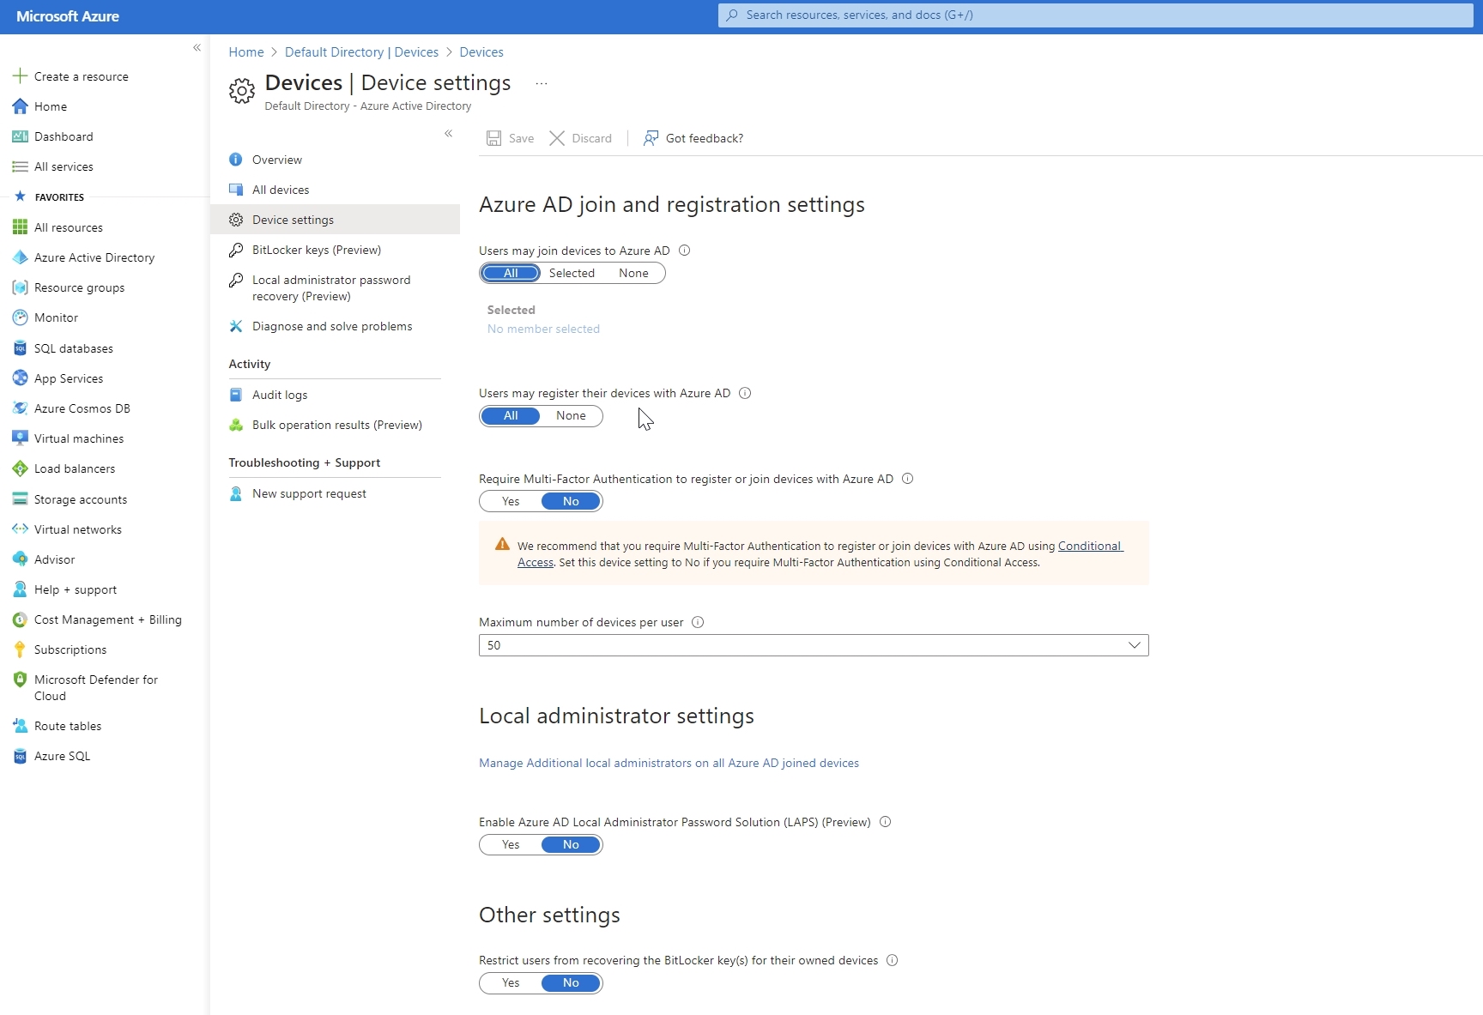Click the Help + support person icon
This screenshot has width=1483, height=1015.
pos(20,589)
